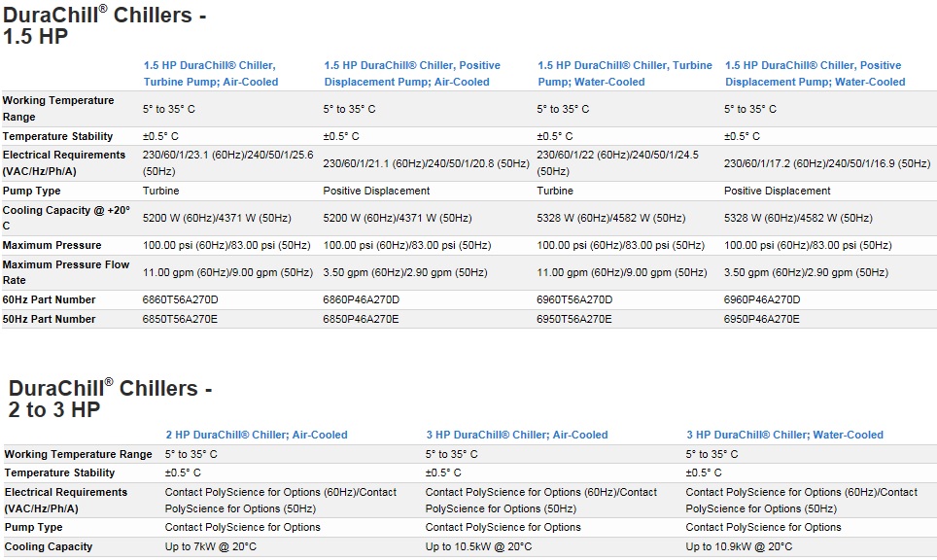Click Electrical Requirements label in 2 to 3 HP table
This screenshot has height=560, width=937.
point(66,501)
